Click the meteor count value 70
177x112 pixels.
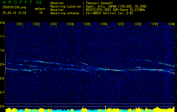(41, 13)
